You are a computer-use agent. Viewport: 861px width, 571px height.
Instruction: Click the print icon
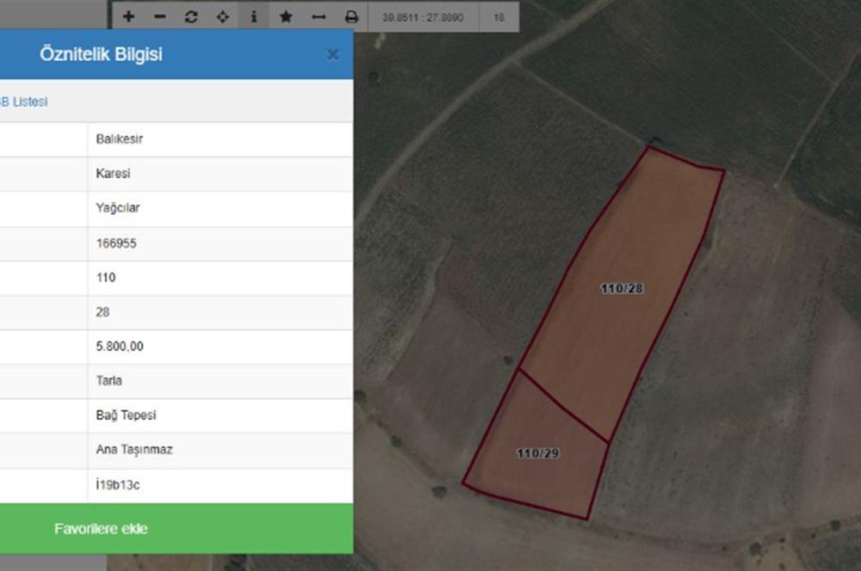351,16
